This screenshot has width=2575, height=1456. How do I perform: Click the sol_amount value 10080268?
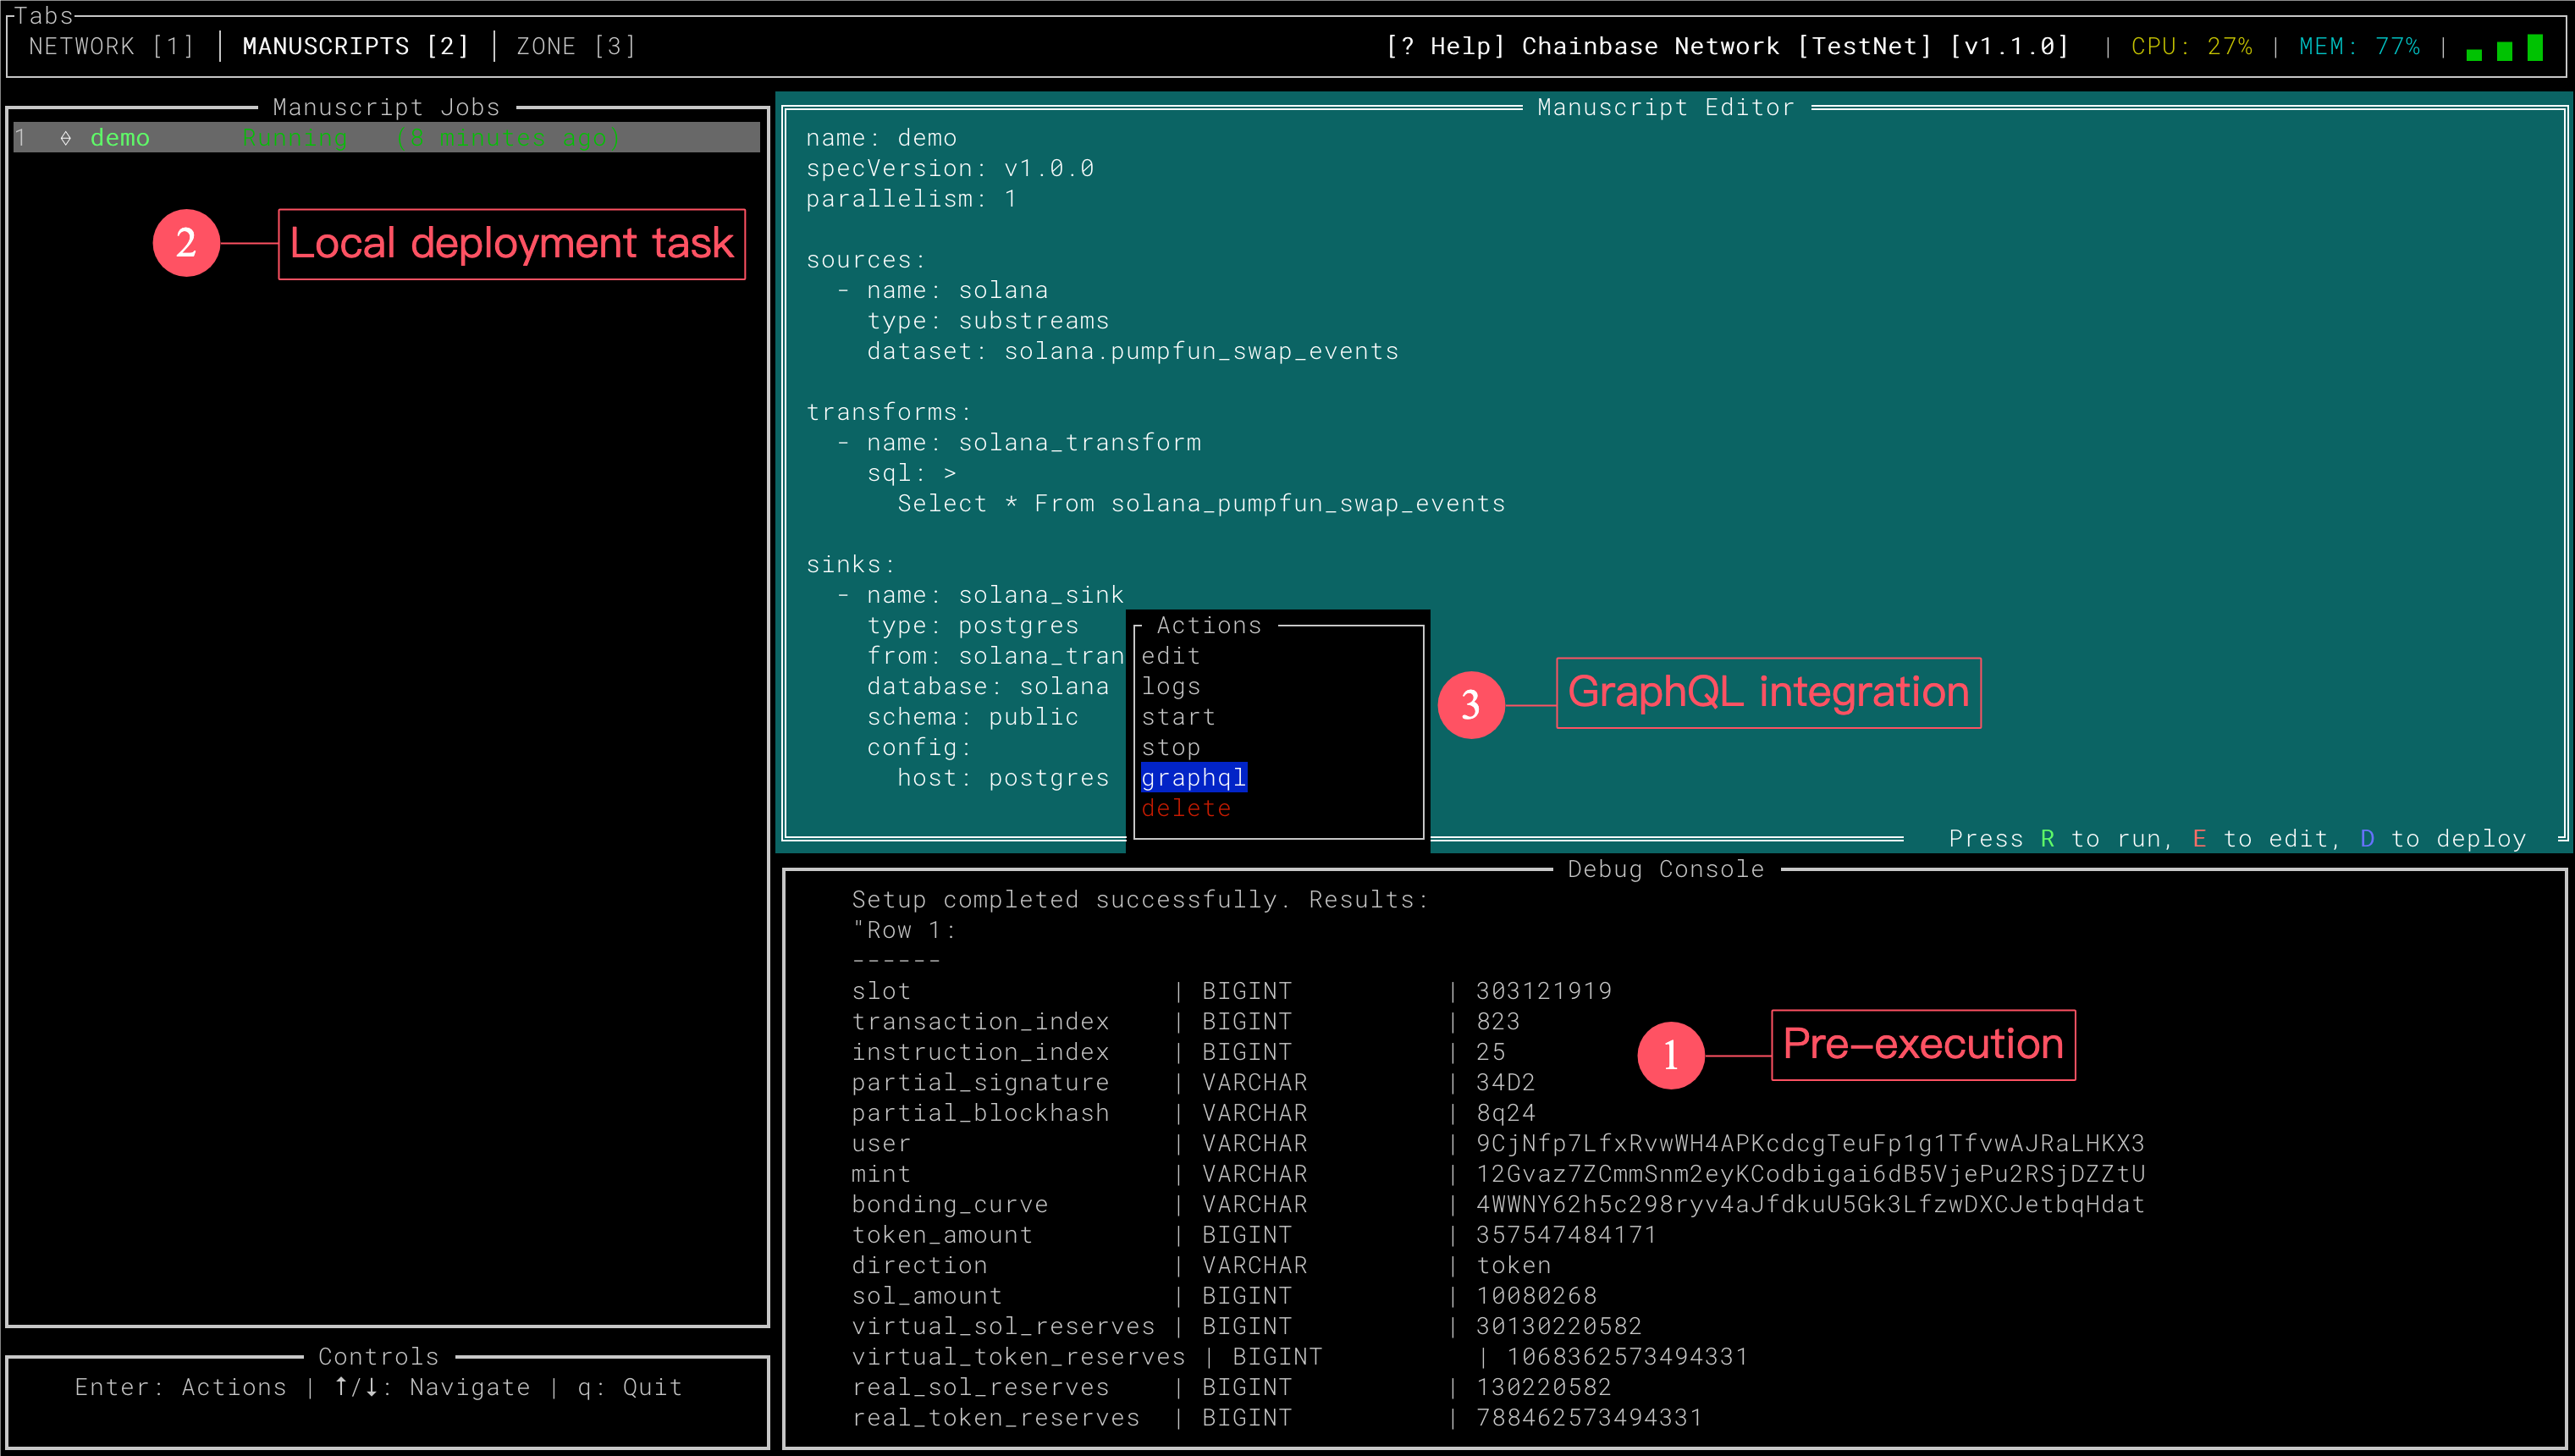point(1536,1297)
